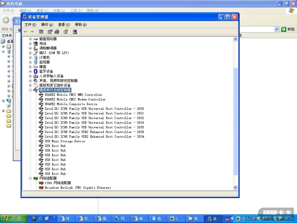The height and width of the screenshot is (223, 297).
Task: Click the computer icon beside 计算机
Action: click(36, 57)
